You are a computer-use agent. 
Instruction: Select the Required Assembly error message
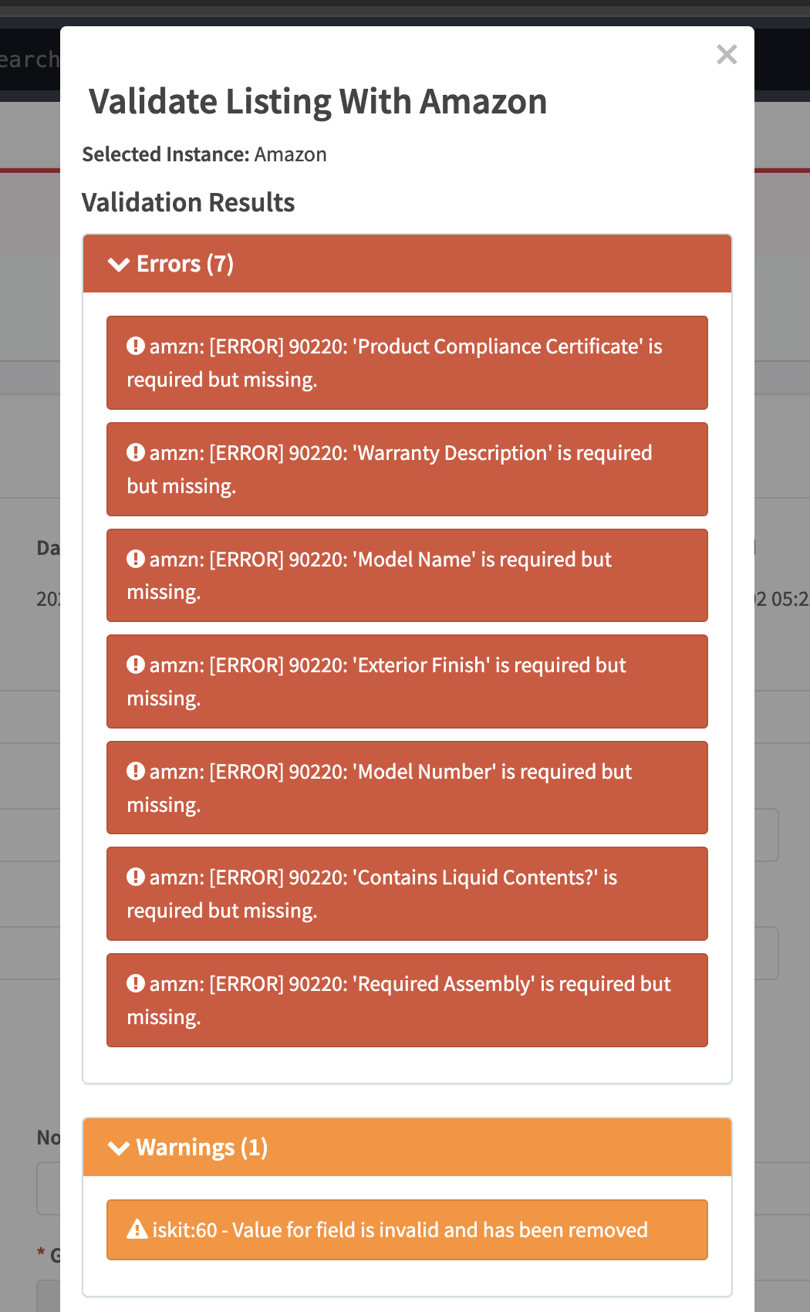pyautogui.click(x=407, y=1000)
